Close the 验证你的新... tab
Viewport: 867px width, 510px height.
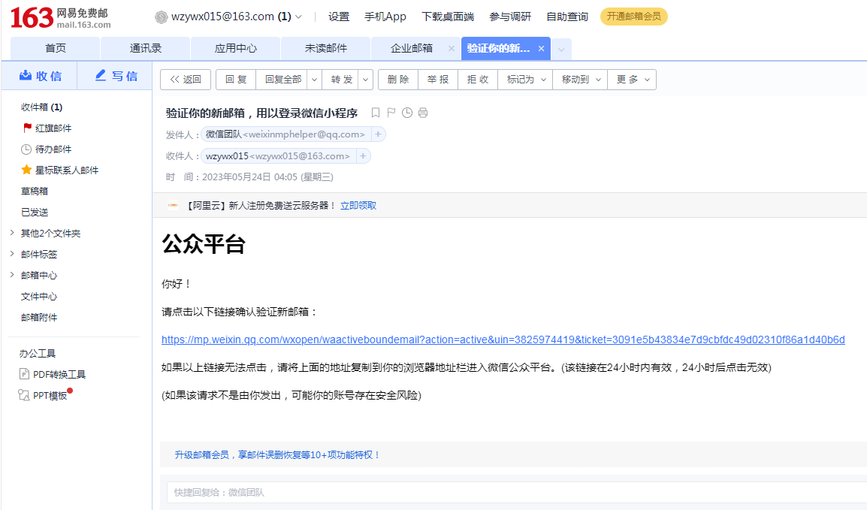tap(542, 49)
